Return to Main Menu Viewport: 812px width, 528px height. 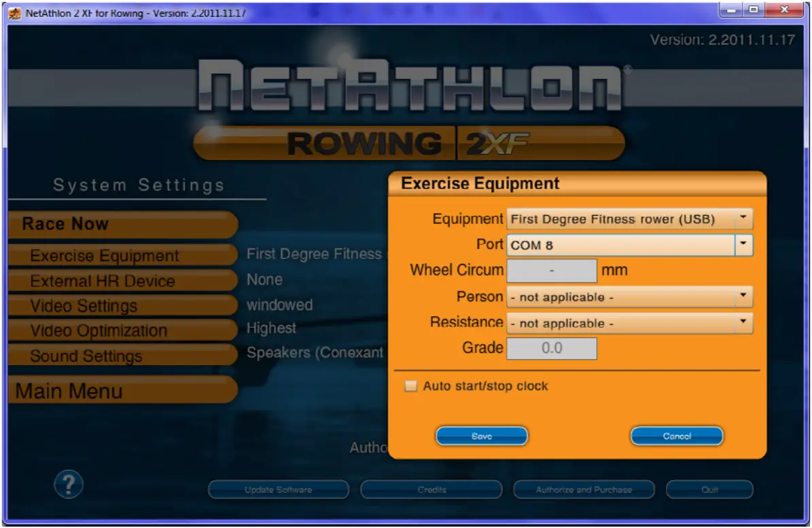123,391
